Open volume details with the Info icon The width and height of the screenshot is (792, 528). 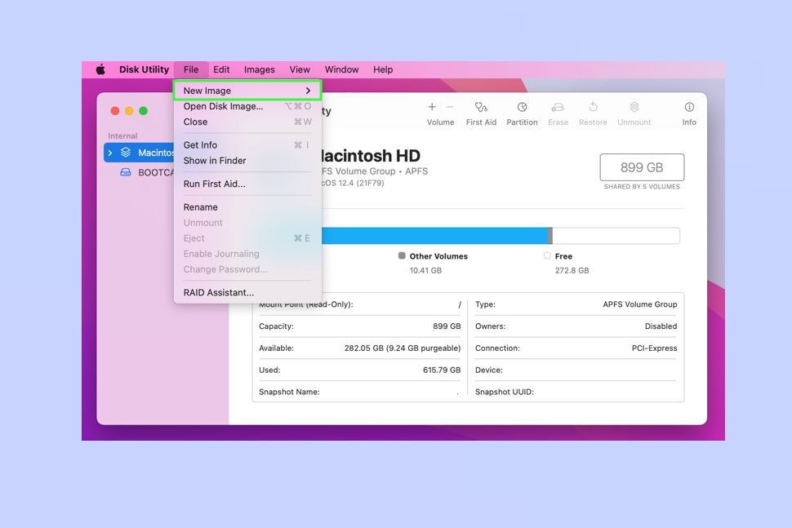pos(688,109)
